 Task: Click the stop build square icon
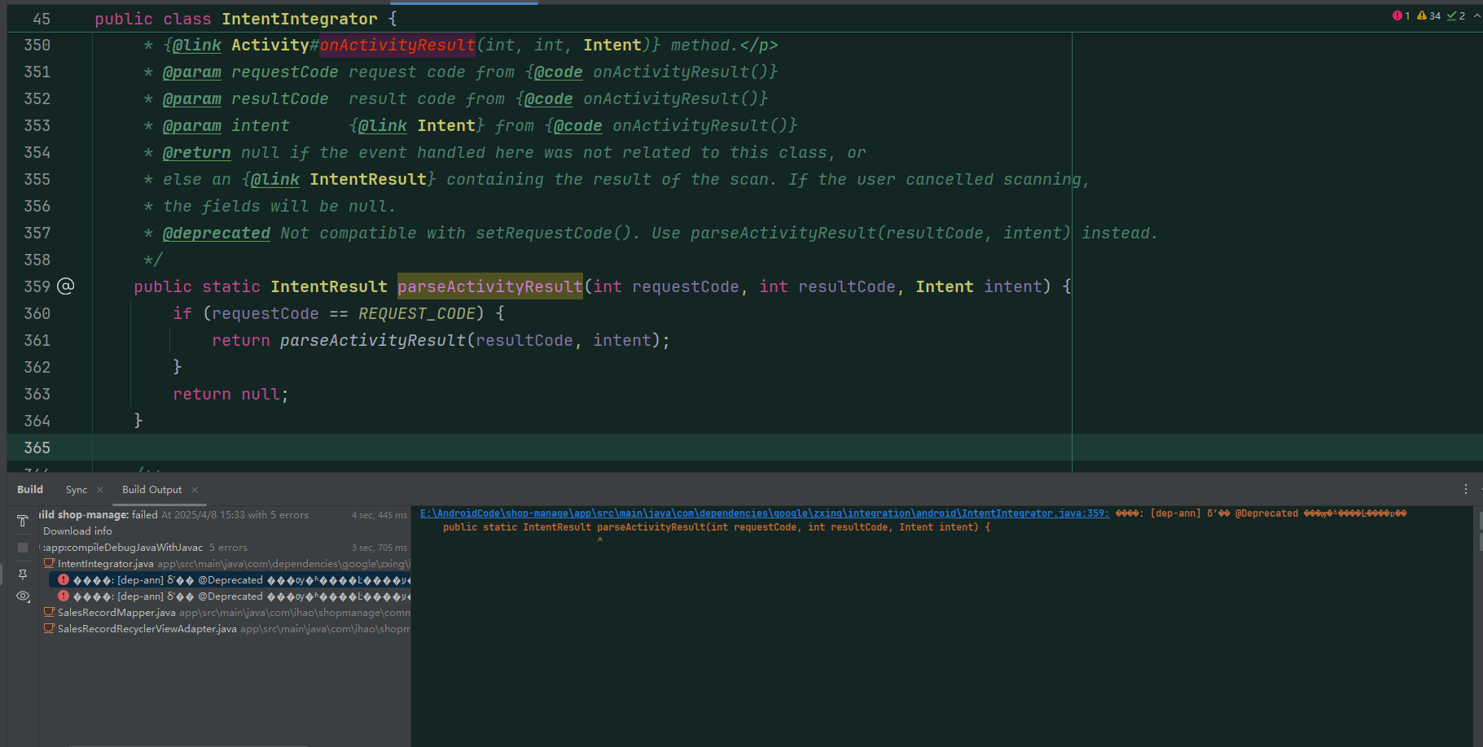[x=23, y=548]
